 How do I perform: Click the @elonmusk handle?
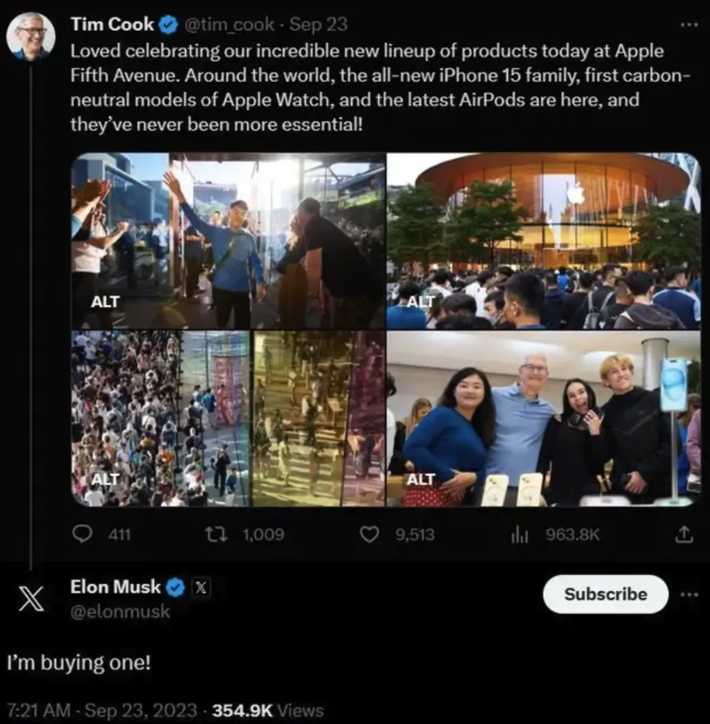coord(120,611)
